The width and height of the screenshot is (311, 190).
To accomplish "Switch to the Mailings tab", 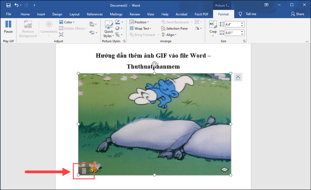I will (x=116, y=14).
